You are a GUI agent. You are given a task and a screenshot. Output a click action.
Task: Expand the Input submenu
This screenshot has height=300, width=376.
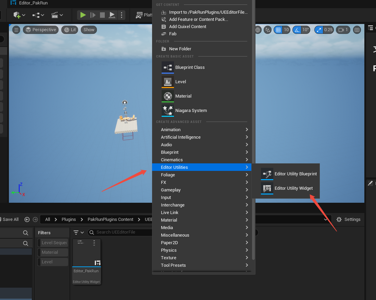[x=202, y=197]
